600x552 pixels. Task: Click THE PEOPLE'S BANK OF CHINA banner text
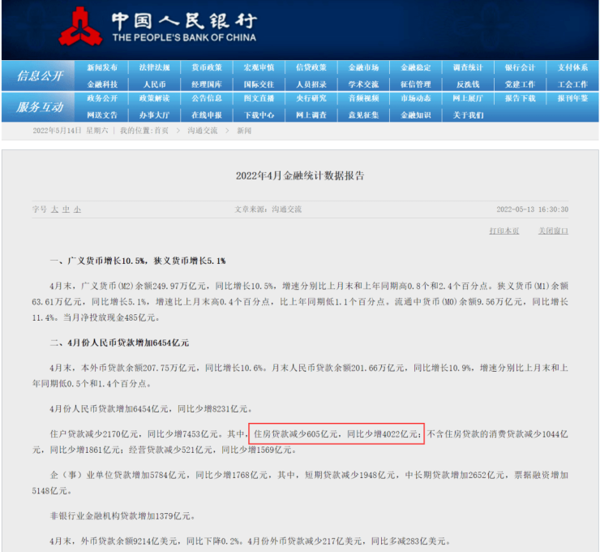tap(184, 37)
